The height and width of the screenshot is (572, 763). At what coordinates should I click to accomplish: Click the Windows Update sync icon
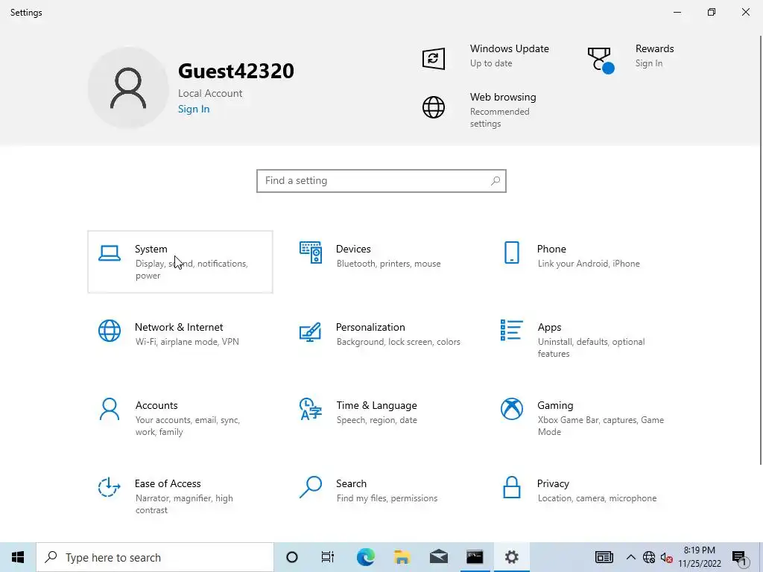point(434,58)
